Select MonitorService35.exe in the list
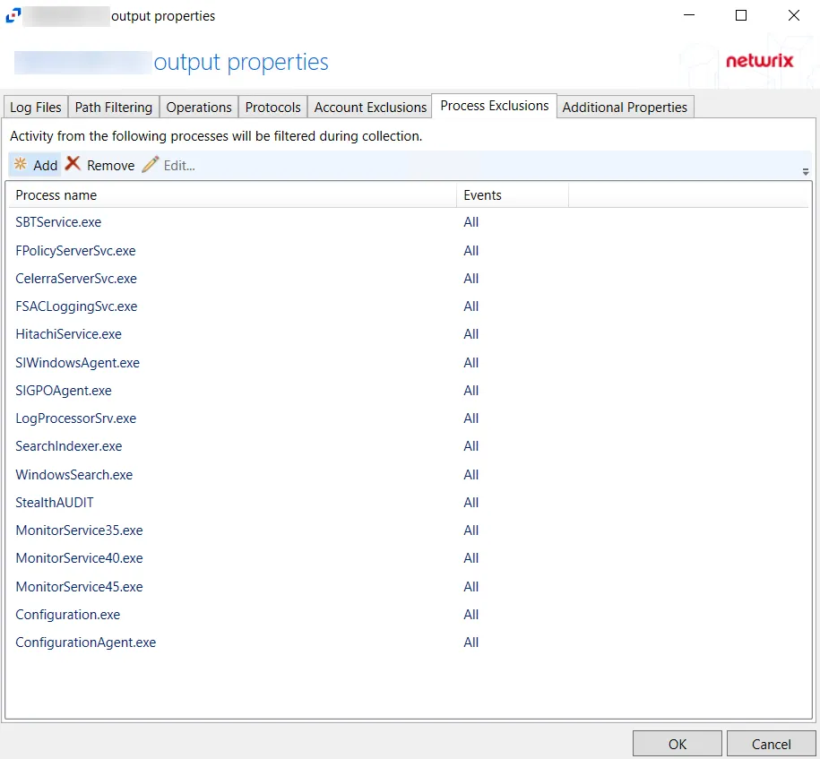 408,530
